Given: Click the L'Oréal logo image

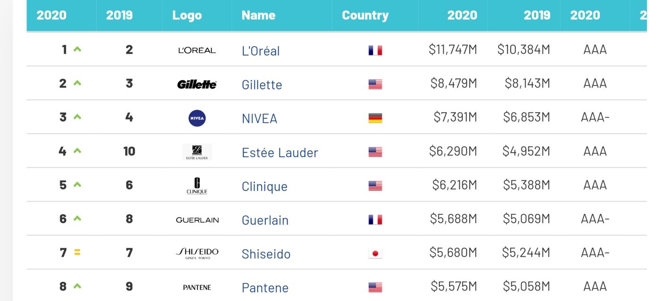Looking at the screenshot, I should point(197,50).
